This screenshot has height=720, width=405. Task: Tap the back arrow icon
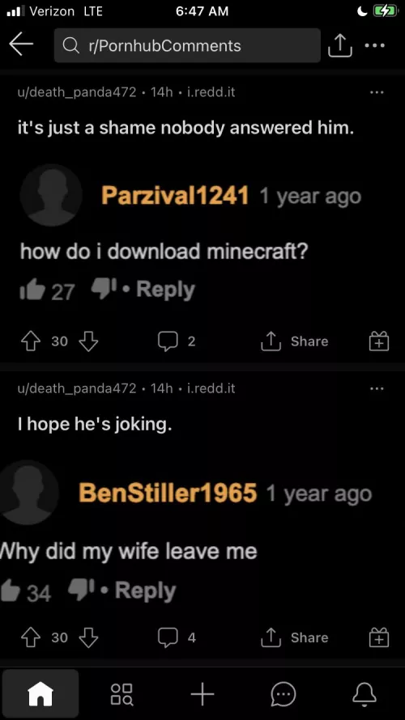(21, 45)
